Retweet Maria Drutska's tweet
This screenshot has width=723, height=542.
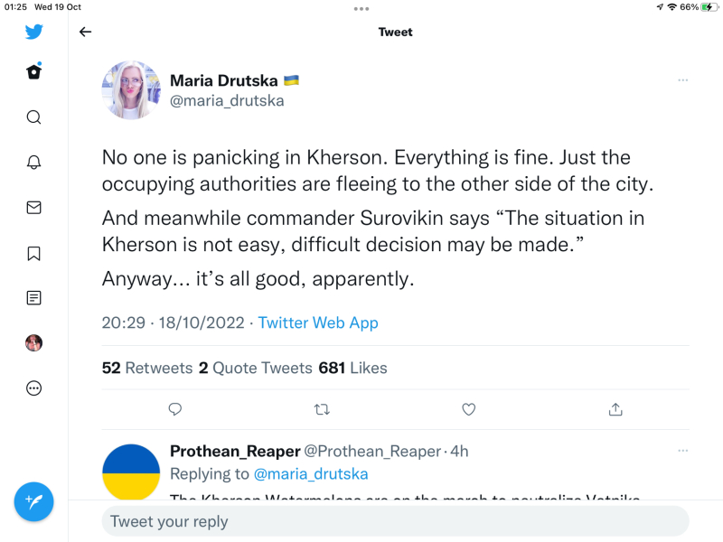(x=322, y=409)
